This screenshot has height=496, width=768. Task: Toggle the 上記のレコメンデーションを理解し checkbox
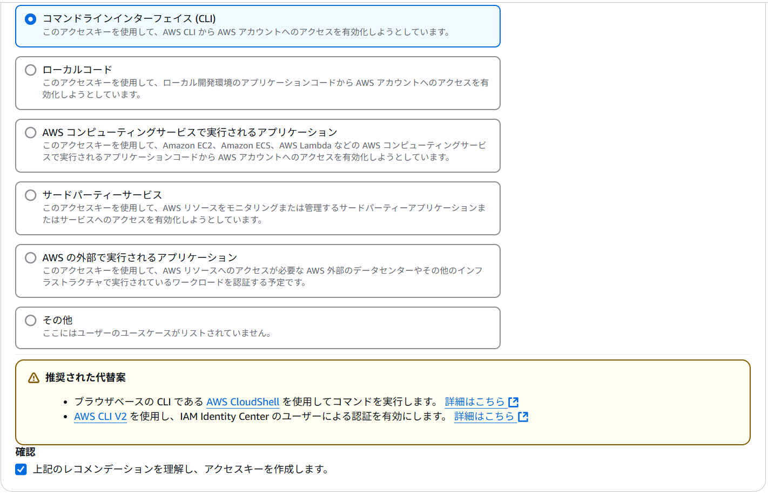tap(21, 469)
